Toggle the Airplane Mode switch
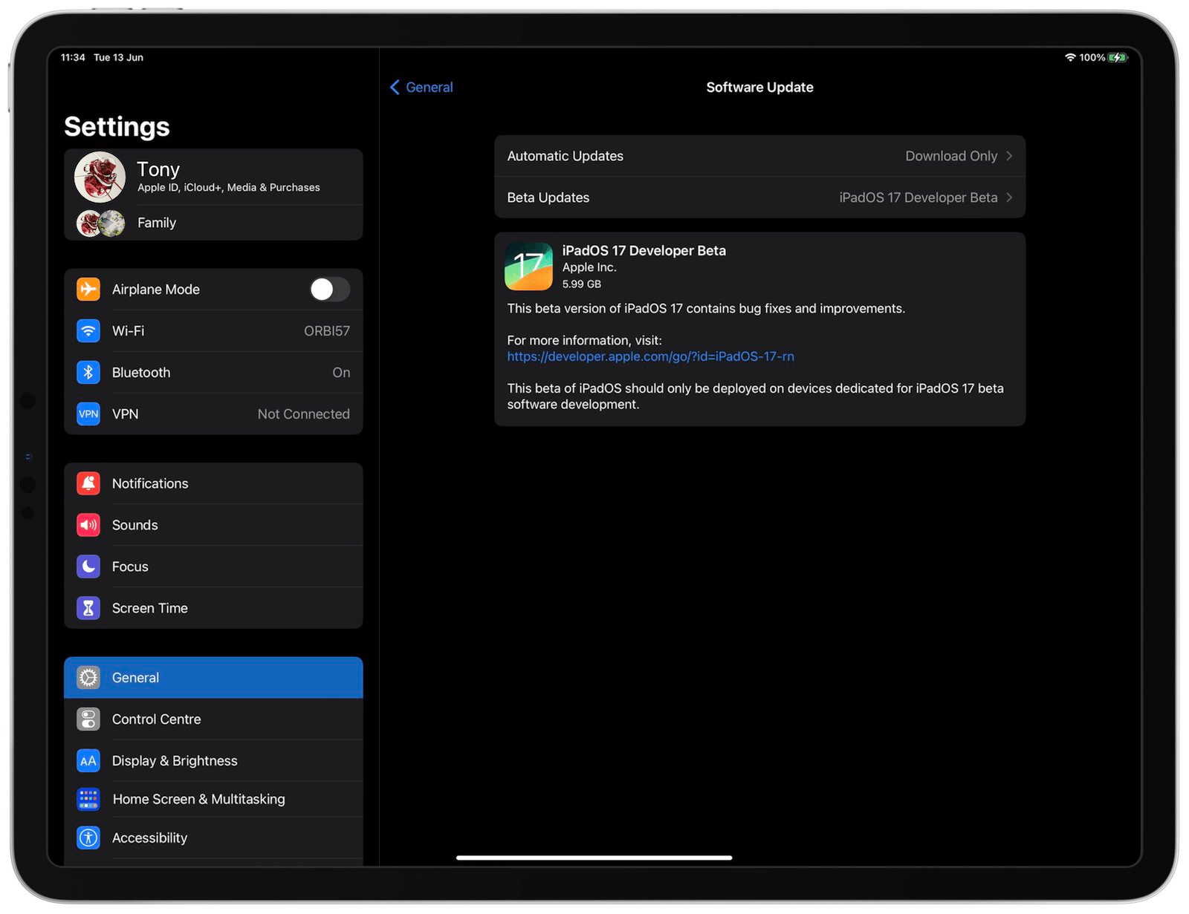The image size is (1189, 914). 330,290
